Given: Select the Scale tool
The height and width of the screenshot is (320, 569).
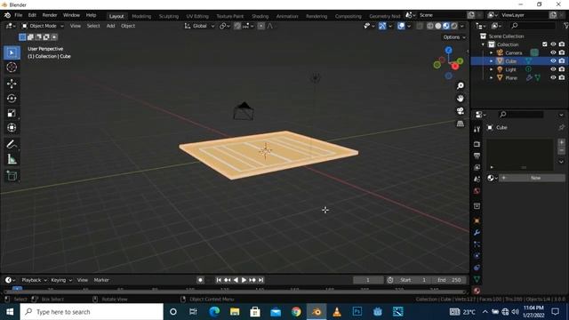Looking at the screenshot, I should 12,113.
